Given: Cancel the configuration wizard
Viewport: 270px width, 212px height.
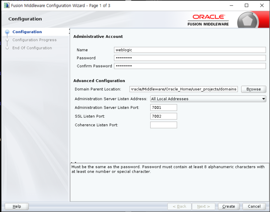Looking at the screenshot, I should (x=254, y=206).
